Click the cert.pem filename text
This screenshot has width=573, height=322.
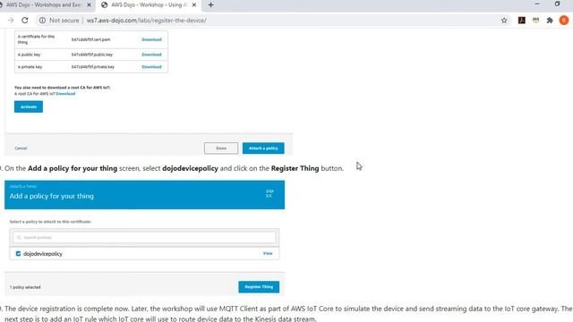click(90, 39)
